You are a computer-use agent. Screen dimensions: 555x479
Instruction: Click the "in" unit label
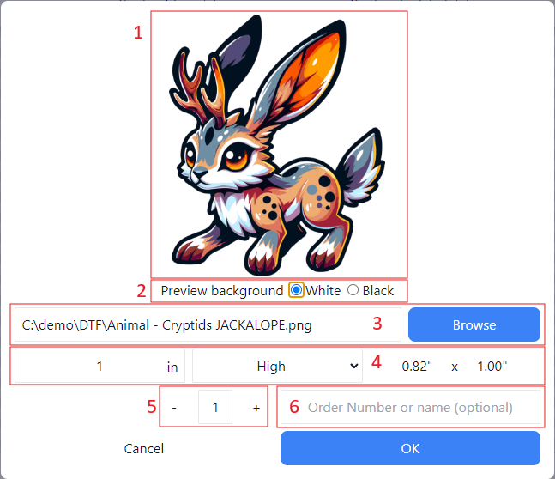172,367
